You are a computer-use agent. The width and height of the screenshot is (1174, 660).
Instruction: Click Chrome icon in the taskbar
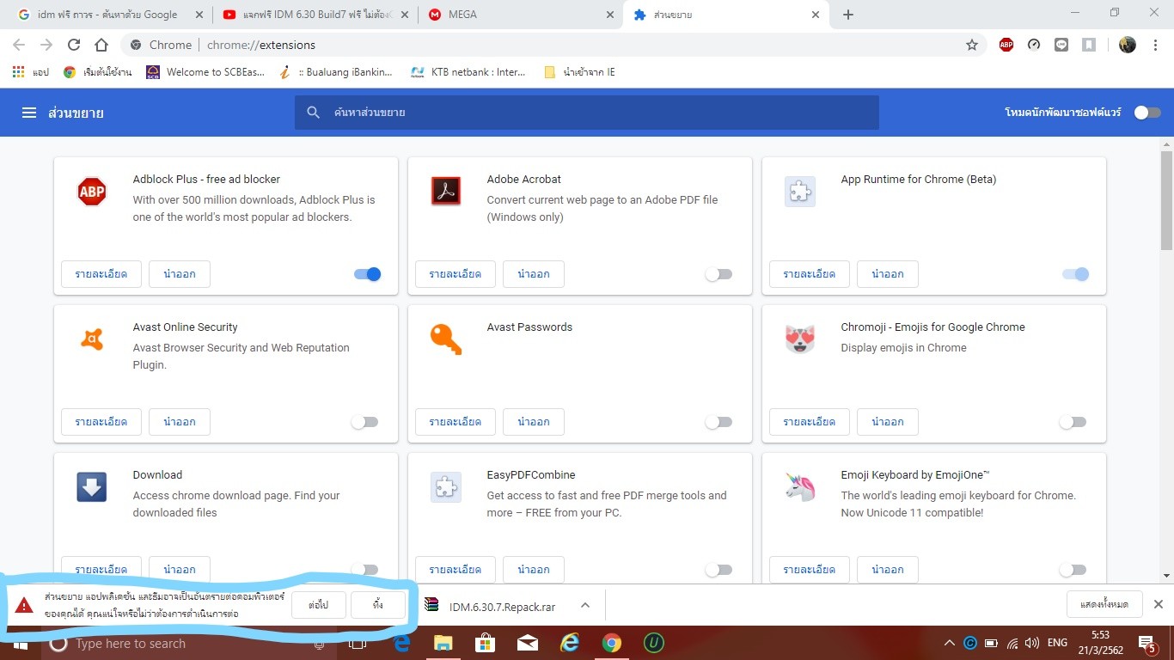pos(611,643)
